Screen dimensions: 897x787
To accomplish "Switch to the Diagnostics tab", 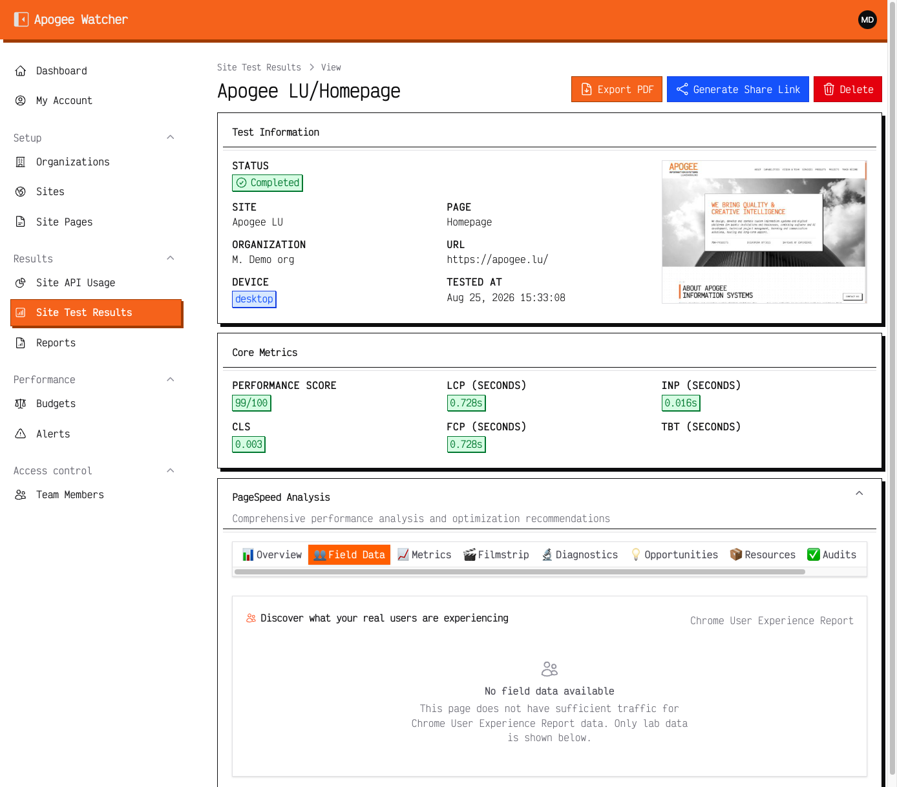I will pyautogui.click(x=580, y=554).
